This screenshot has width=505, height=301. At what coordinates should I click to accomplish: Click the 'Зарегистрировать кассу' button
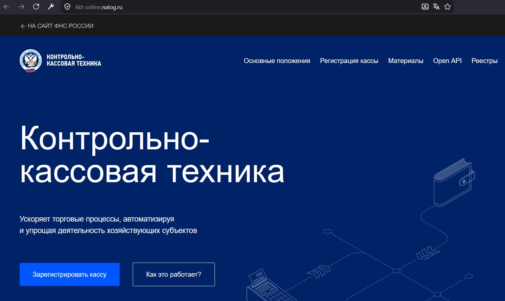(70, 274)
